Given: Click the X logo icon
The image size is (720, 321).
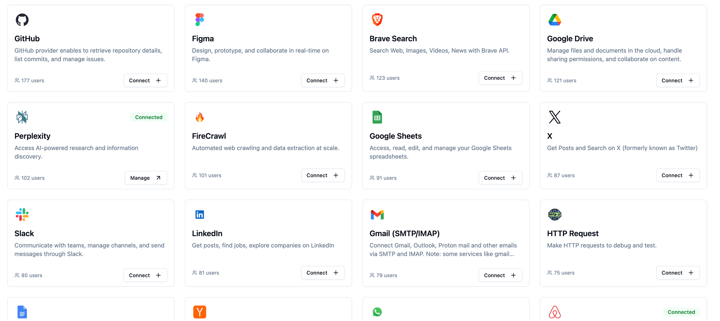Looking at the screenshot, I should (555, 117).
